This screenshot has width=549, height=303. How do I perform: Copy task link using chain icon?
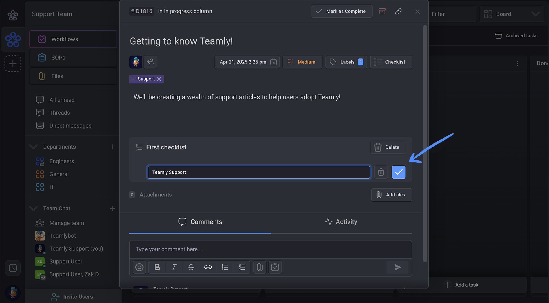[x=398, y=11]
